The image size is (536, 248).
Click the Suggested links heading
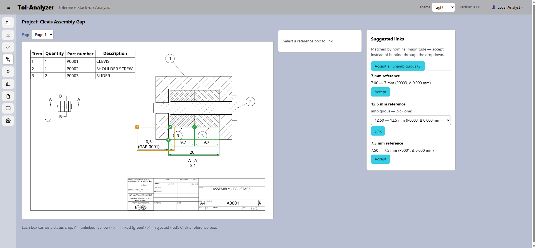tap(387, 39)
